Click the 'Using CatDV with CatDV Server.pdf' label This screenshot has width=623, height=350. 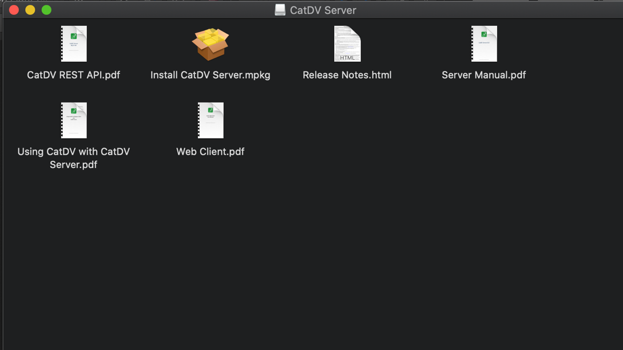tap(73, 158)
